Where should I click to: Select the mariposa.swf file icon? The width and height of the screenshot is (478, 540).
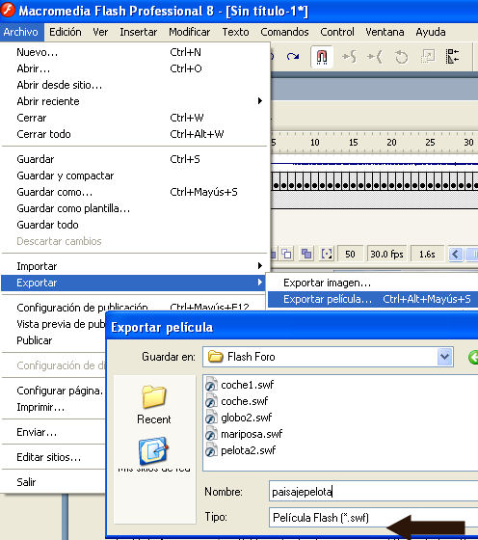pos(211,434)
